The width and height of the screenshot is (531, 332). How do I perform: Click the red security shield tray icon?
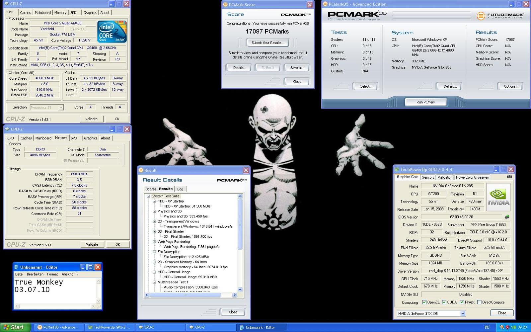point(507,327)
